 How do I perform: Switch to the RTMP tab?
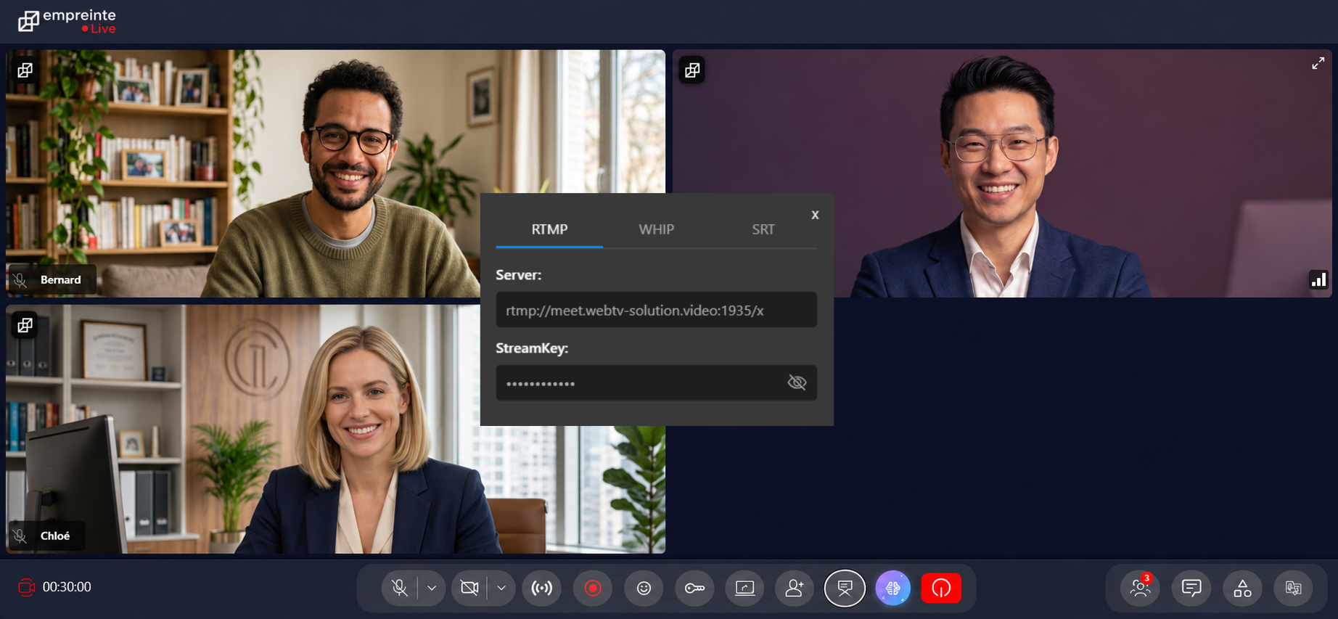pyautogui.click(x=549, y=229)
